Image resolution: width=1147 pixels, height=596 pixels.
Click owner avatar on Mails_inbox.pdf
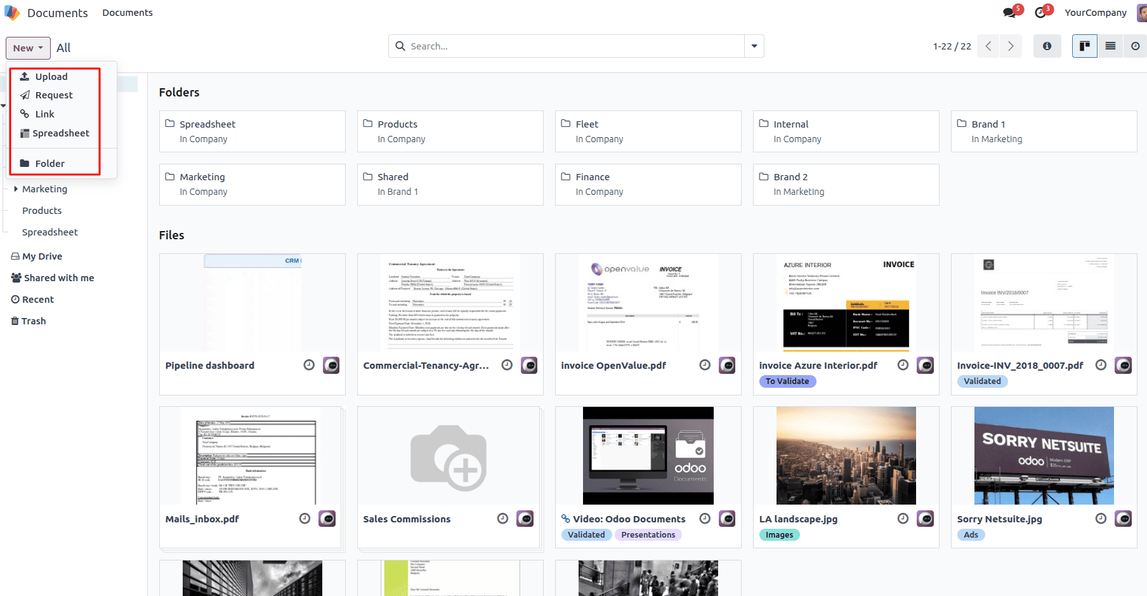pos(327,519)
